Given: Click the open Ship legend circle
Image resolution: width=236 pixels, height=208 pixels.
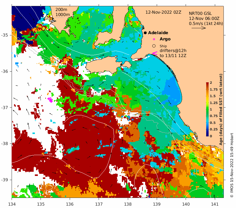Looking at the screenshot, I should pyautogui.click(x=154, y=46).
